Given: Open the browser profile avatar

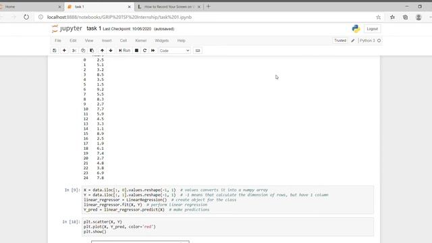Looking at the screenshot, I should [418, 18].
